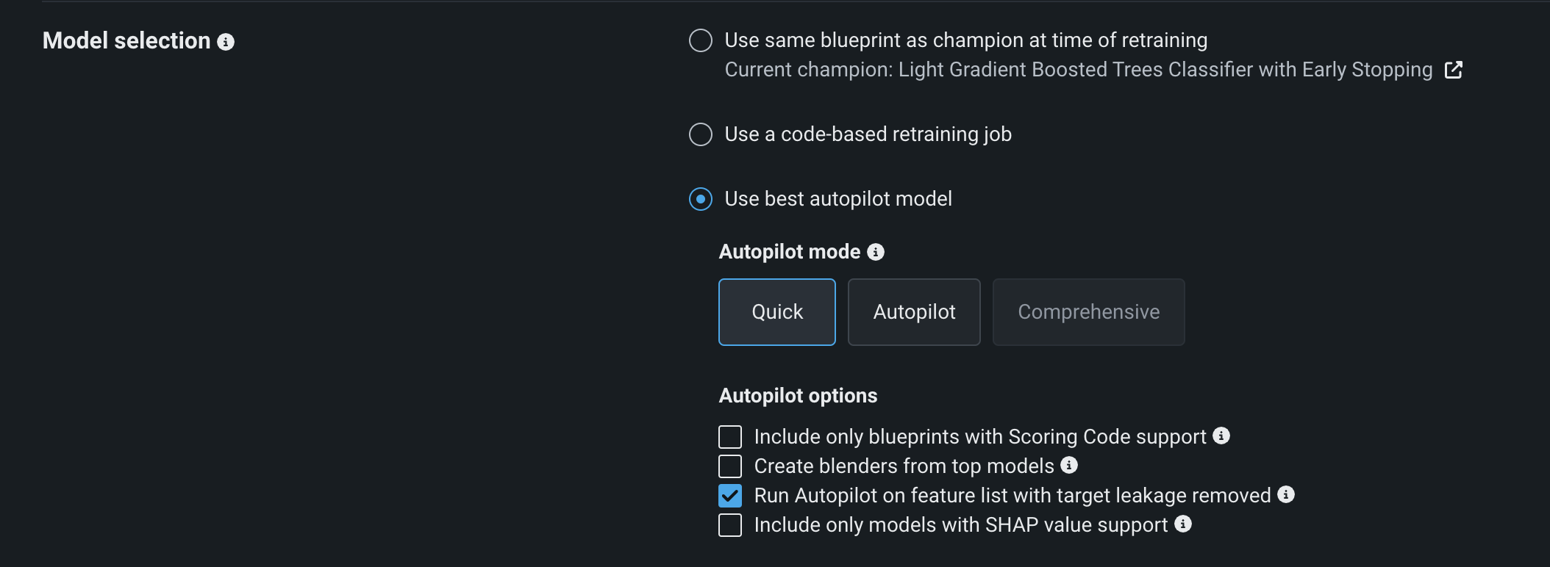Select Use best autopilot model radio
The height and width of the screenshot is (567, 1550).
click(x=701, y=199)
